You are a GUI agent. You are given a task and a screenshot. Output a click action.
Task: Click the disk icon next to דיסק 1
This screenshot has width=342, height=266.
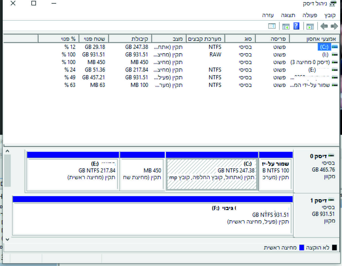(x=331, y=200)
